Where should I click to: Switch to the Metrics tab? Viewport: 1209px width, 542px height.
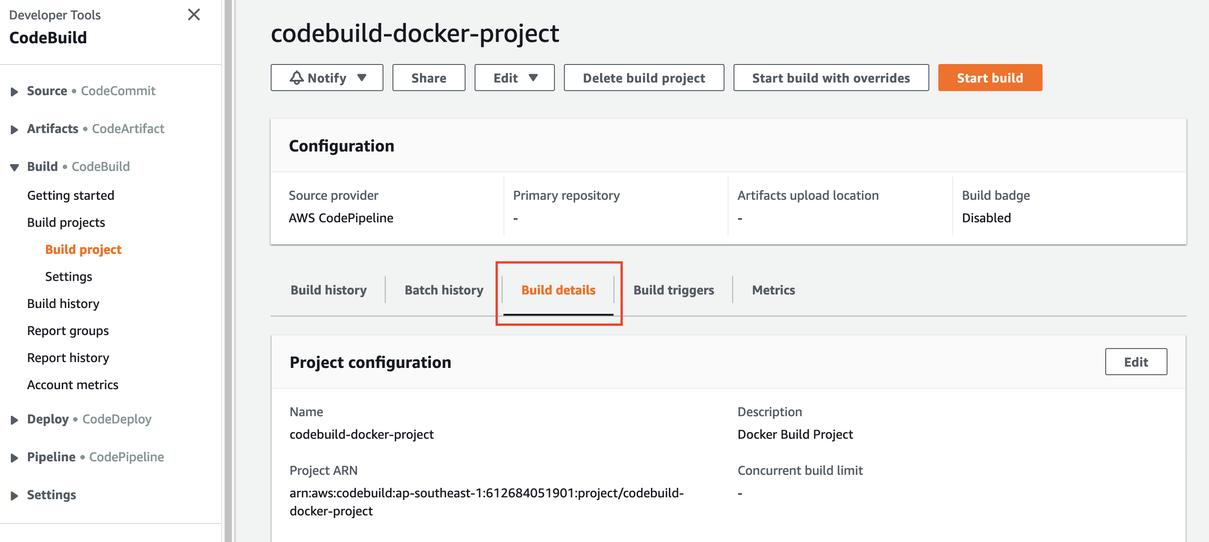click(x=773, y=289)
